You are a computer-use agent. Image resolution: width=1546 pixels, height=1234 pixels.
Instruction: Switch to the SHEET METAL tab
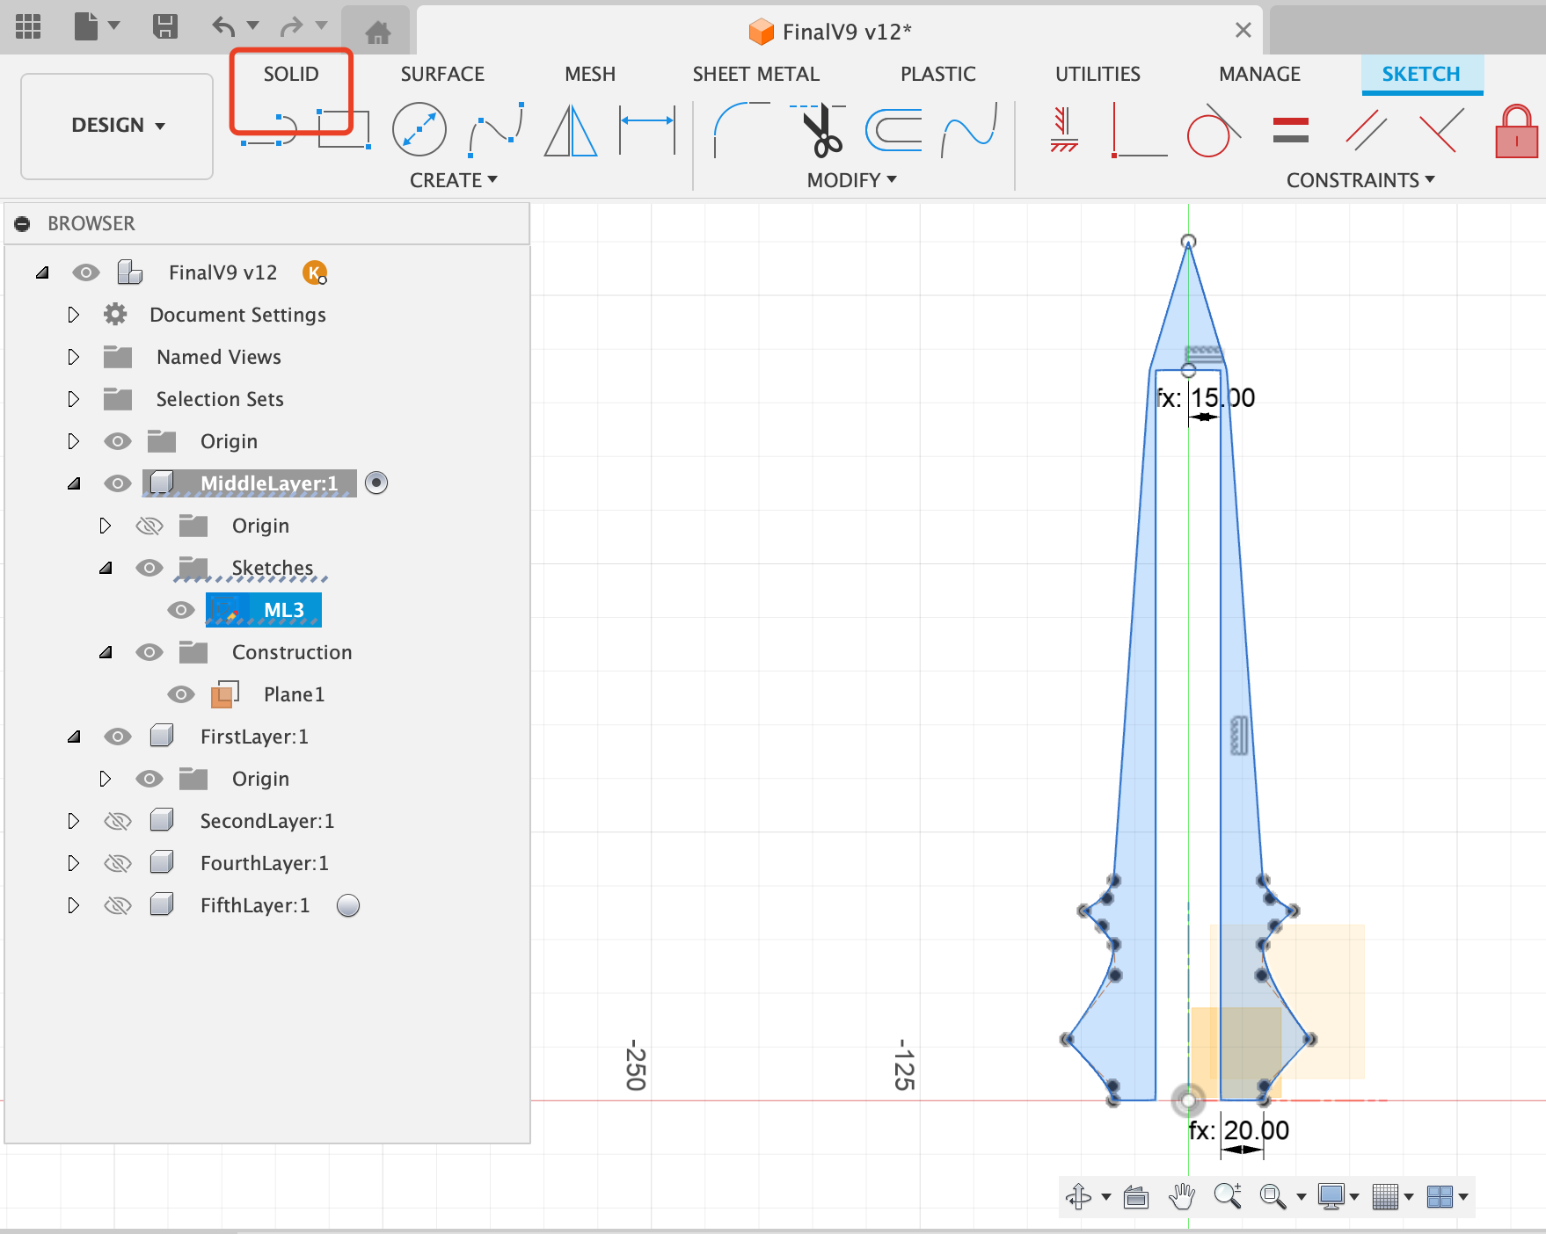(x=756, y=74)
